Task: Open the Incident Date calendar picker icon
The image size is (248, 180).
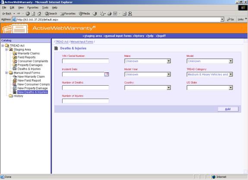Action: [x=107, y=74]
